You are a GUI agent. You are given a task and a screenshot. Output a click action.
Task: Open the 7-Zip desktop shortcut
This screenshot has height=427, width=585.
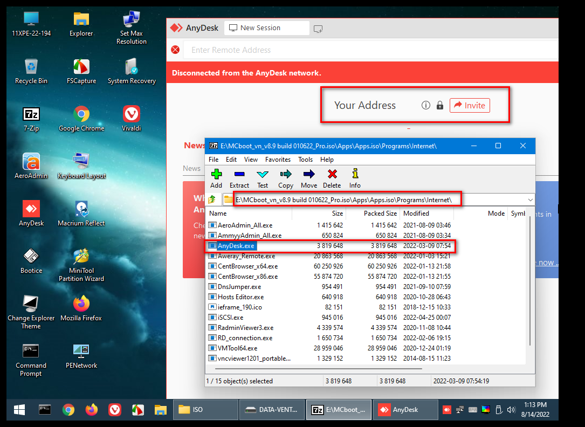31,119
